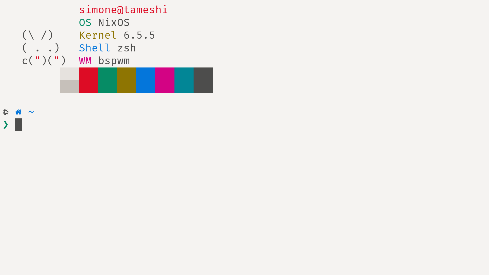Click the settings gear icon
Viewport: 489px width, 275px height.
pos(5,112)
